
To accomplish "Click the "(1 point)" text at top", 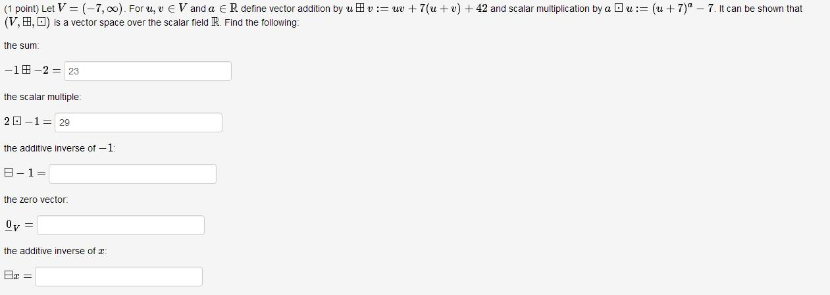I will 21,9.
